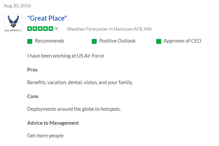Expand the star rating details arrow
This screenshot has width=219, height=146.
tap(56, 29)
